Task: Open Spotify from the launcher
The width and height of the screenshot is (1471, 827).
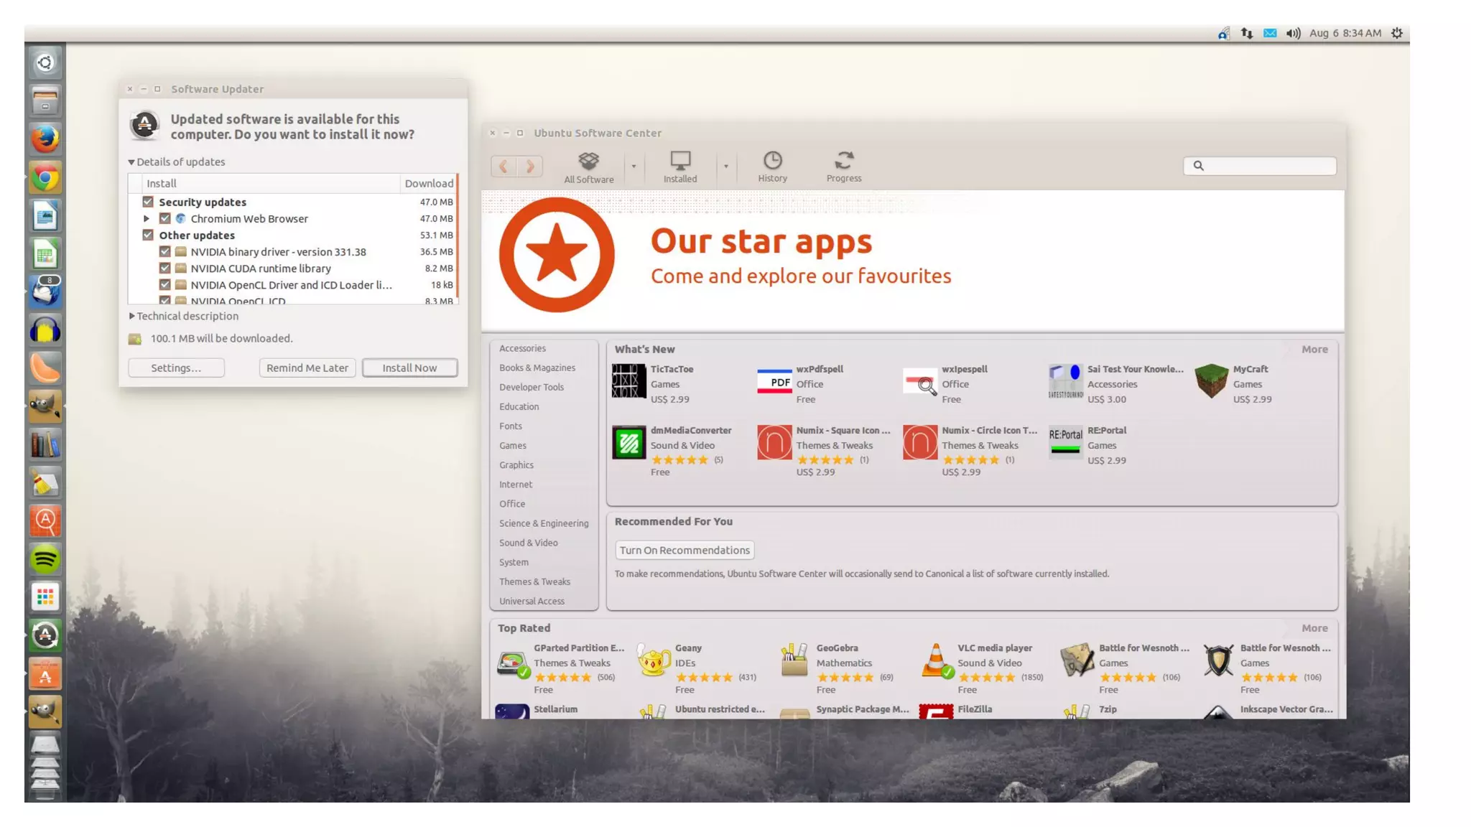Action: (x=45, y=559)
